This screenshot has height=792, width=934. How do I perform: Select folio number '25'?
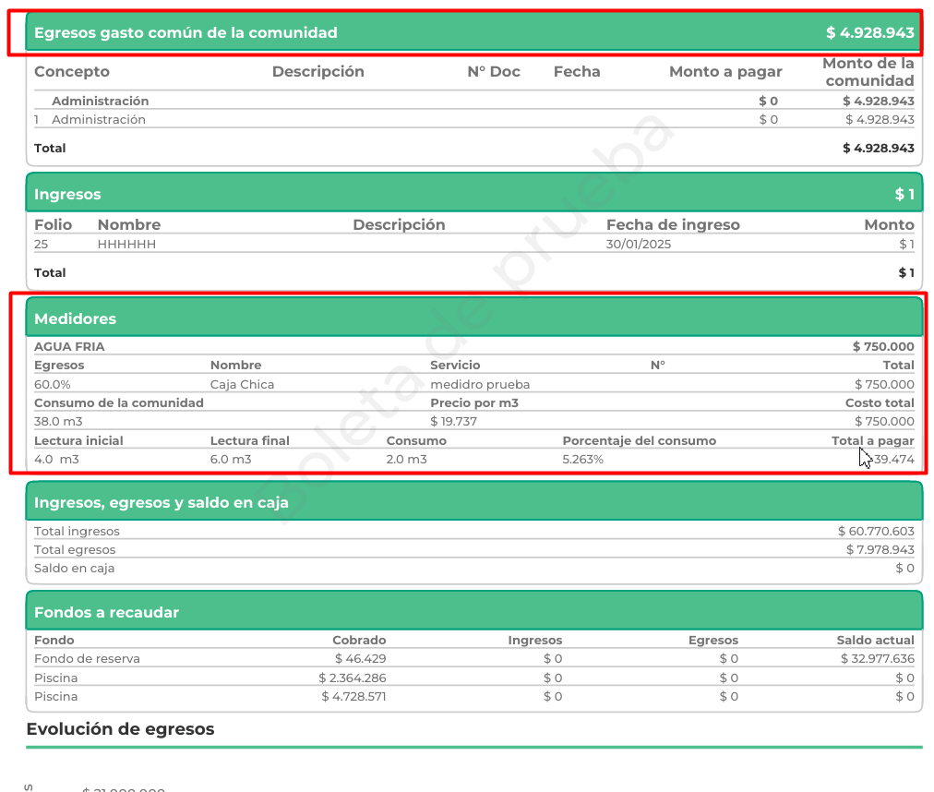42,245
